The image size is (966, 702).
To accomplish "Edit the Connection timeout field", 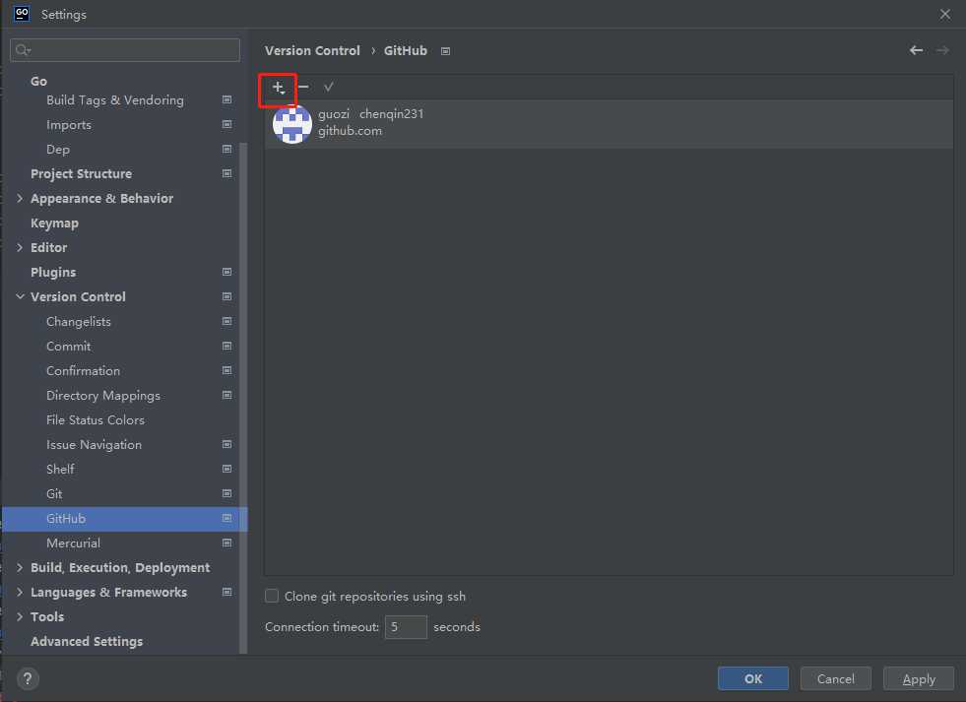I will pyautogui.click(x=406, y=627).
